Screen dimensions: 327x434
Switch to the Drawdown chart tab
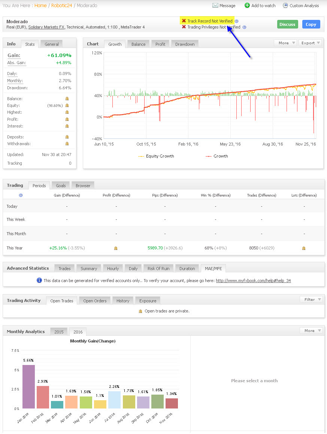click(x=185, y=44)
